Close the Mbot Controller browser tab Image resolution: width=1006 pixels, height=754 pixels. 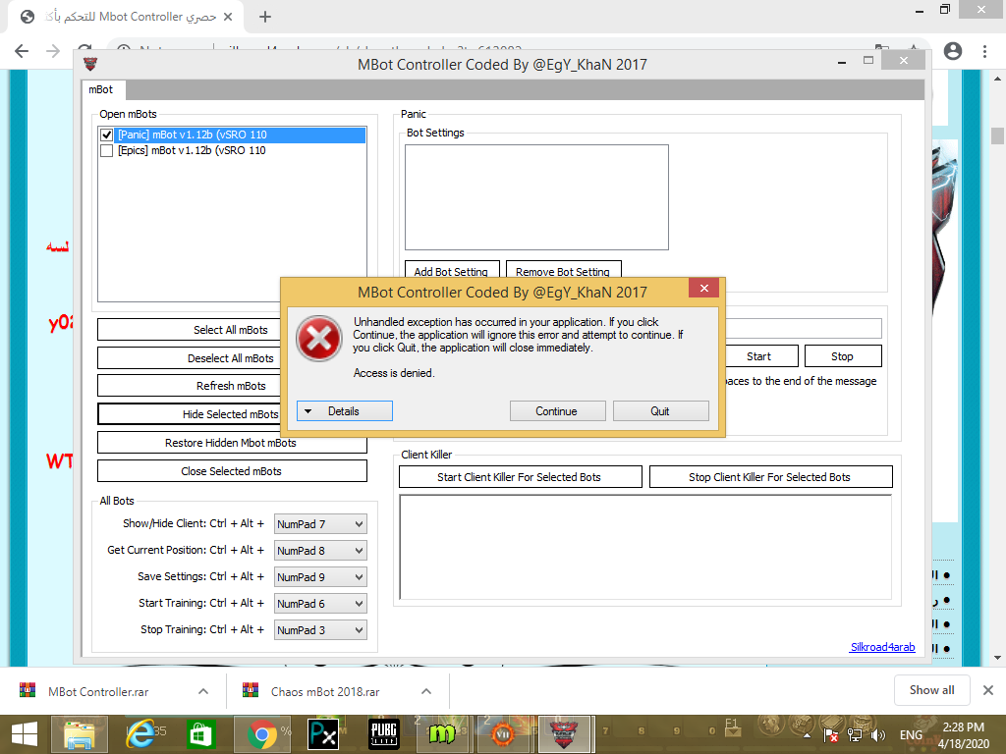pyautogui.click(x=228, y=17)
